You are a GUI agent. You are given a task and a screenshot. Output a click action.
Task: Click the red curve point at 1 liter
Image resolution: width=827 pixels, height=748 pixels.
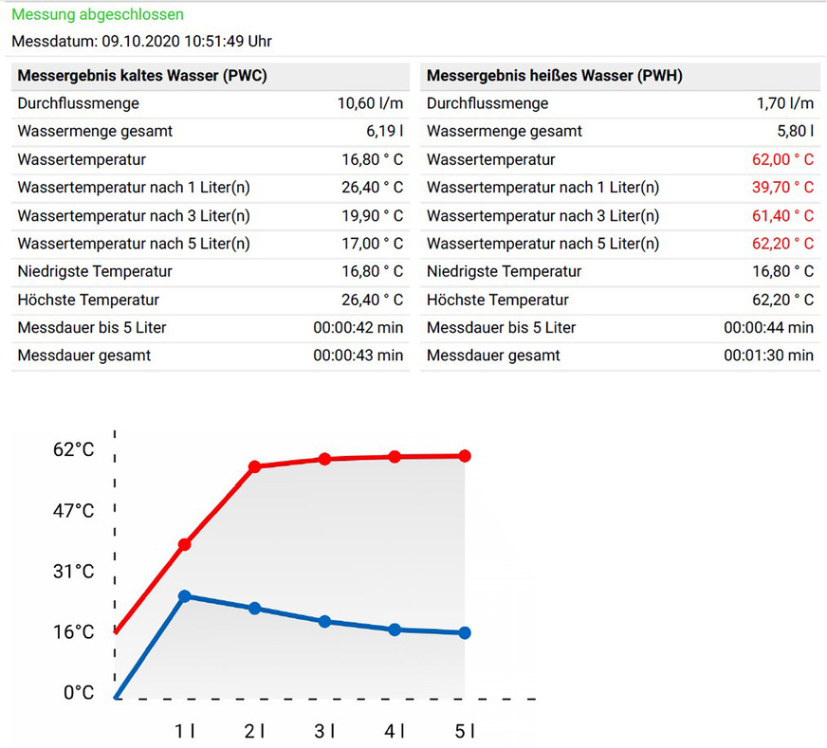pos(185,544)
